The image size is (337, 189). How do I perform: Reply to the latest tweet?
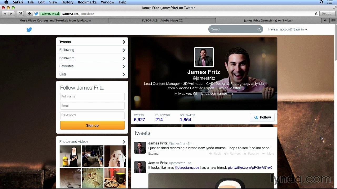pyautogui.click(x=215, y=154)
